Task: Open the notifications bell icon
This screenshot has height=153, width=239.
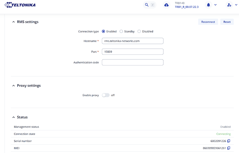Action: (209, 5)
